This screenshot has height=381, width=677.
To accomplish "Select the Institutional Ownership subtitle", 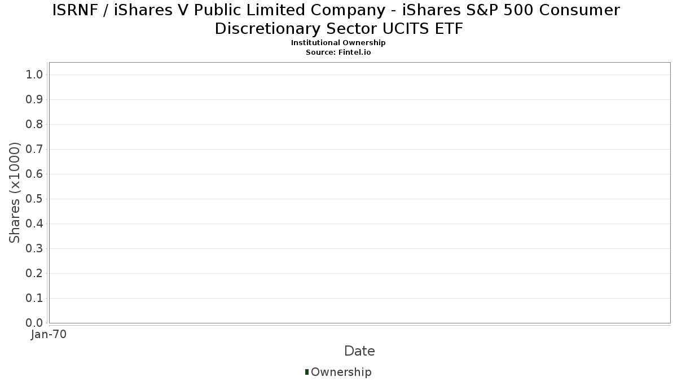I will coord(338,43).
